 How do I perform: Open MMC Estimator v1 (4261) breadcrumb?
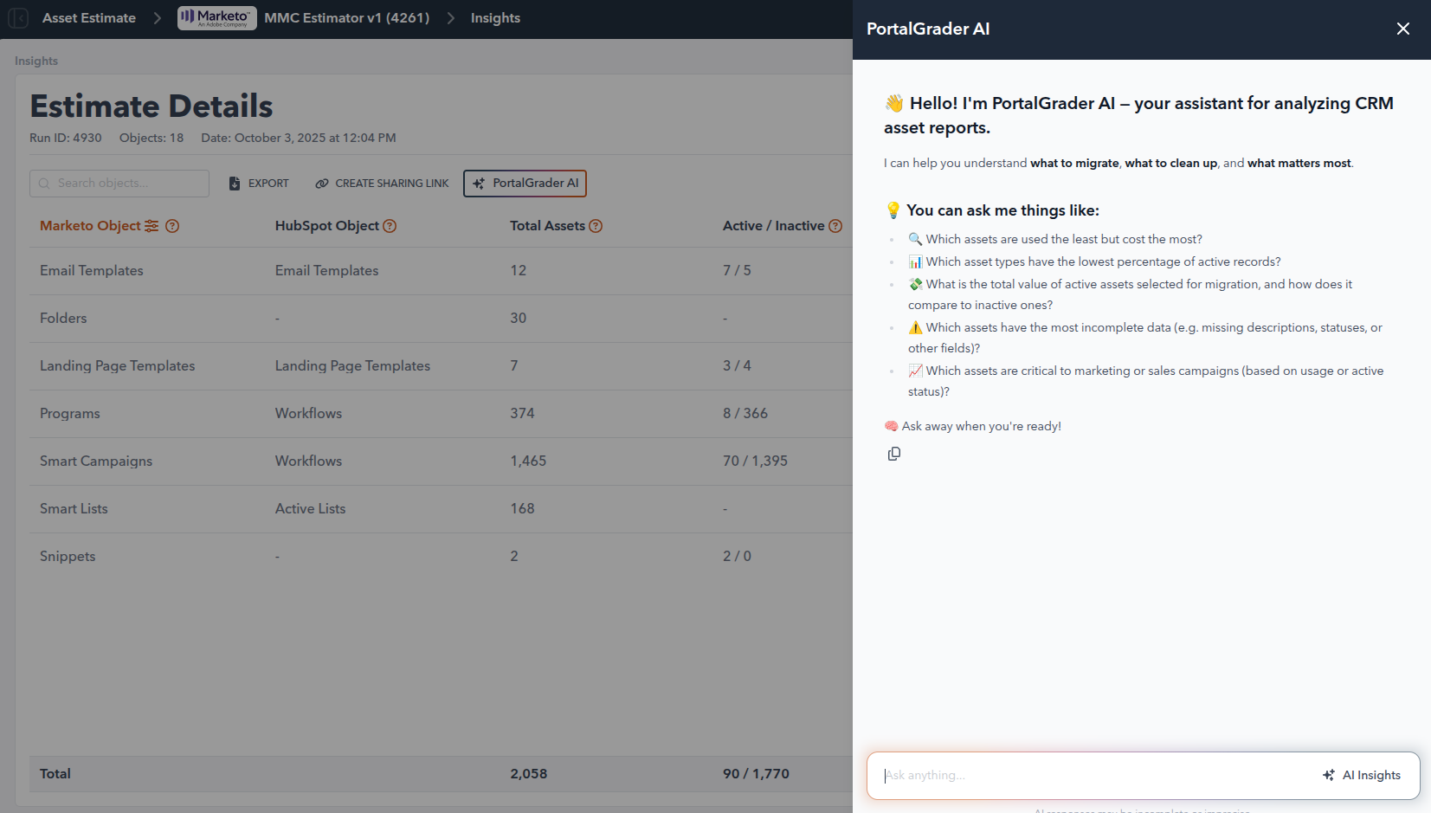[x=346, y=18]
